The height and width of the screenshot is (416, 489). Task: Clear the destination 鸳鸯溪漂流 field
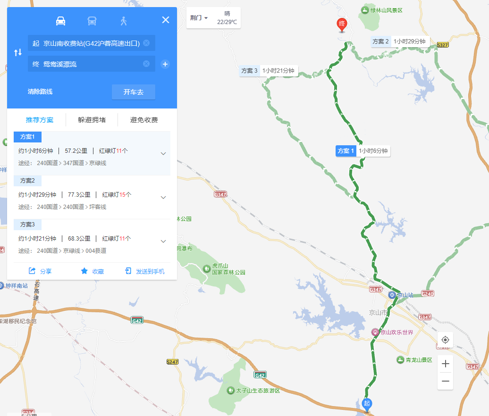pyautogui.click(x=146, y=64)
